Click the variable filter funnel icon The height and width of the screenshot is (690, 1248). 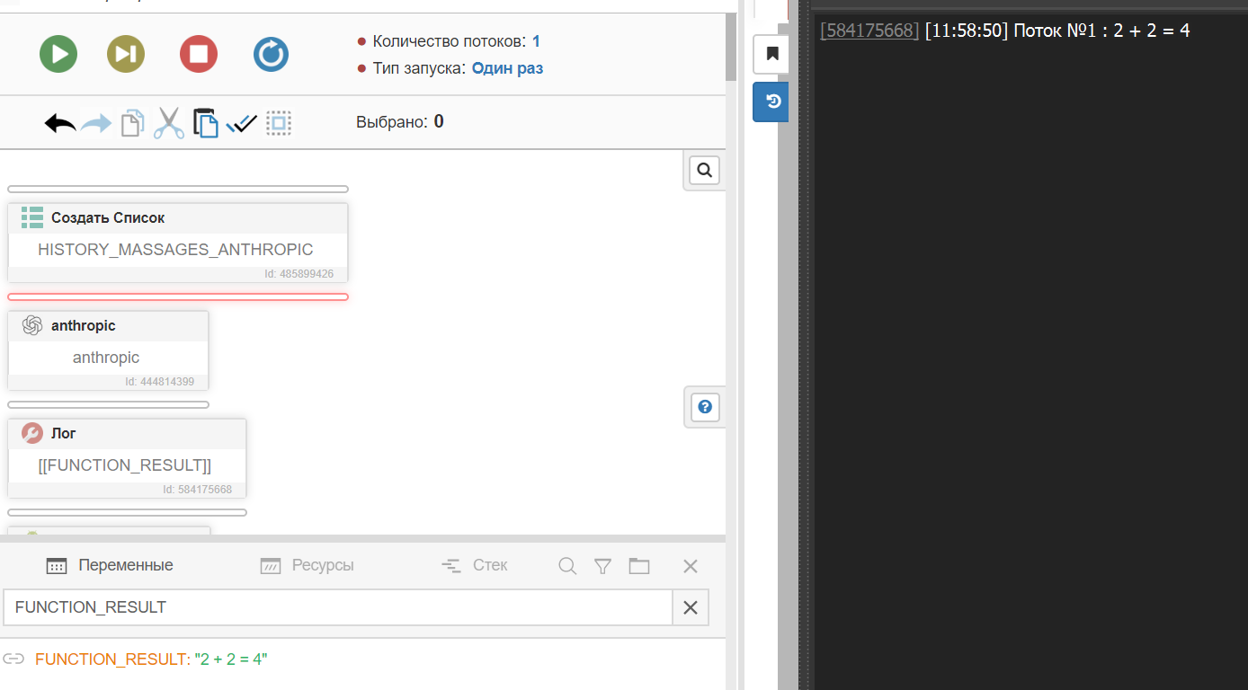(x=602, y=565)
